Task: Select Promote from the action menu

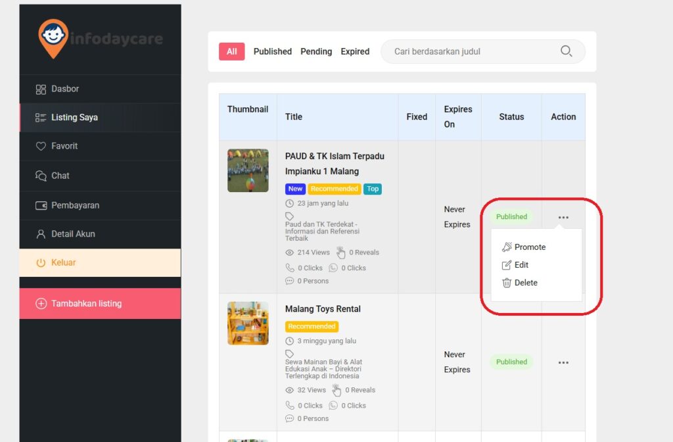Action: (x=530, y=247)
